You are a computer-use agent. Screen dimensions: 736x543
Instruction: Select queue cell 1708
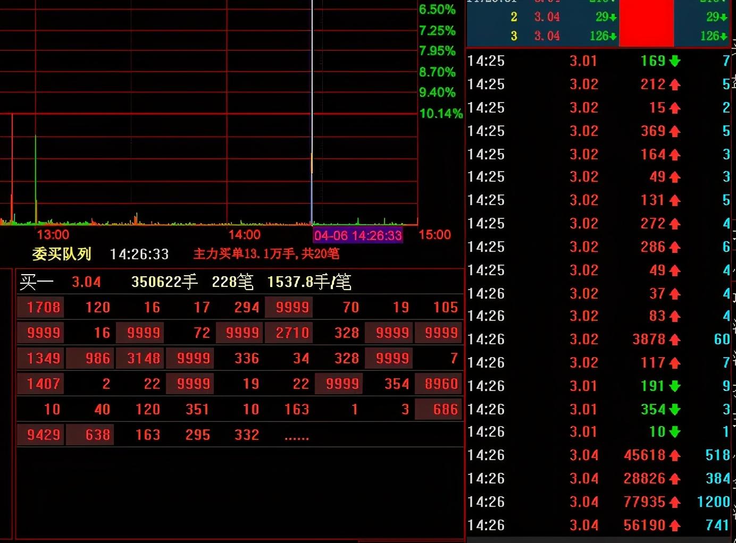(x=40, y=307)
